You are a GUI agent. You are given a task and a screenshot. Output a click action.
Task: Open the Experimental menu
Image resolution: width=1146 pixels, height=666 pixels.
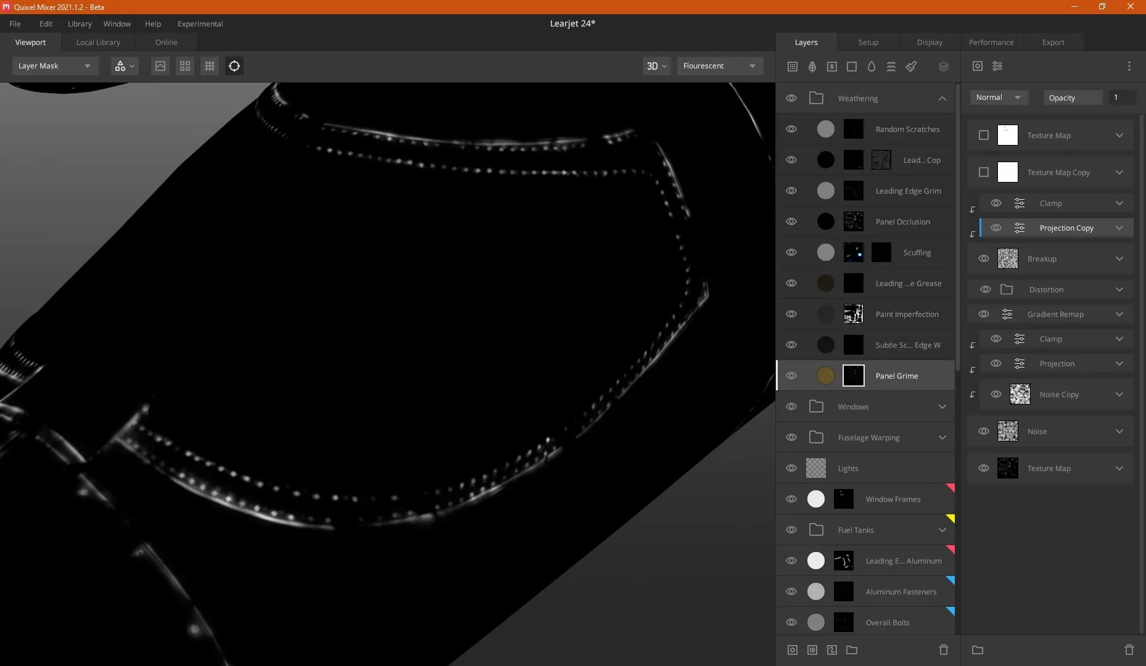pos(200,23)
